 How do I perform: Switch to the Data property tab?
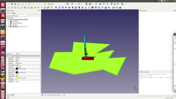(13, 95)
